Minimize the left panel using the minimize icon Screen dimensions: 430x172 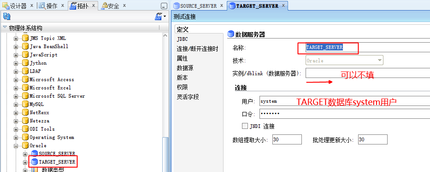pos(164,6)
